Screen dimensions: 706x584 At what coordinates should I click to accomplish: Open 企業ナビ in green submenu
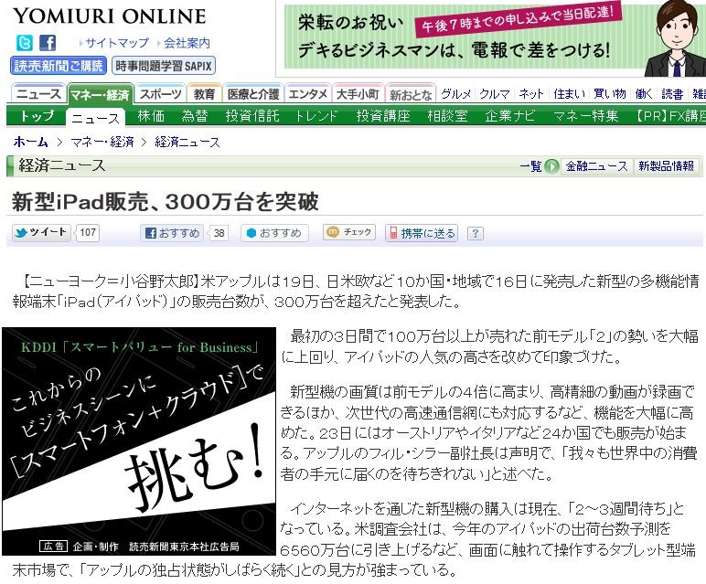pyautogui.click(x=510, y=116)
